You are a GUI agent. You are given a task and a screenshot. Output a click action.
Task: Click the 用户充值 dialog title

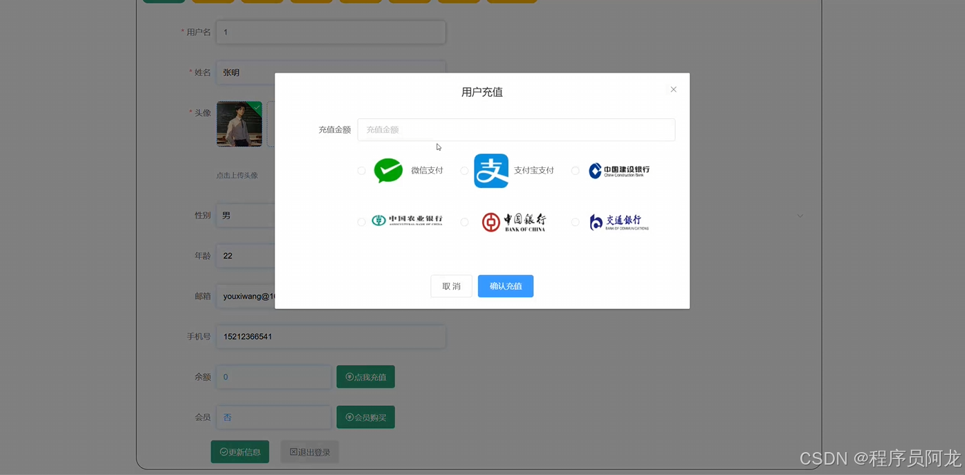482,92
